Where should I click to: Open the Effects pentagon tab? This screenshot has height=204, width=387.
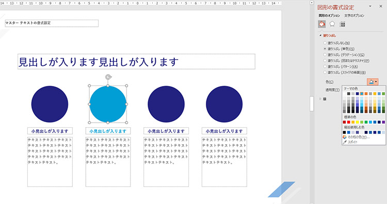click(x=332, y=24)
